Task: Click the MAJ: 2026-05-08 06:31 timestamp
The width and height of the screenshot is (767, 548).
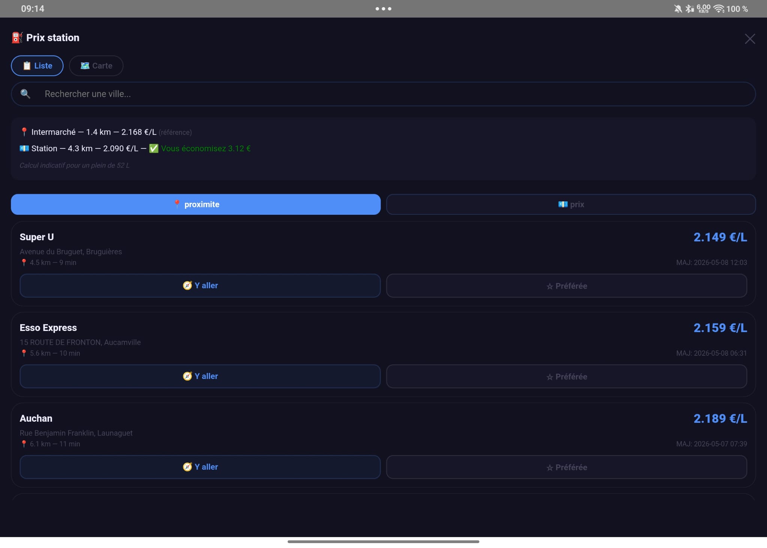Action: [712, 353]
